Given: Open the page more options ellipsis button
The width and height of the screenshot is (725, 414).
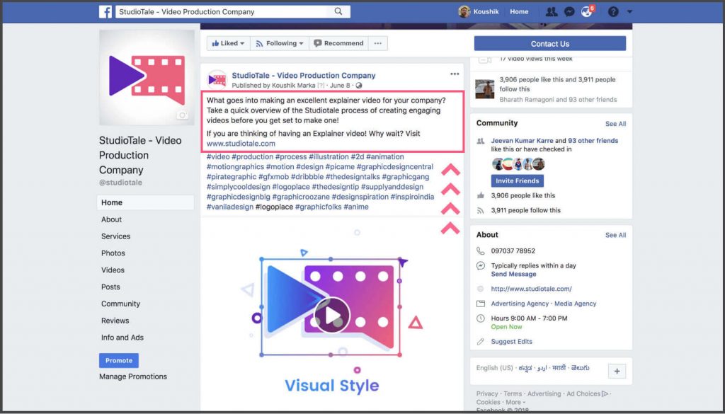Looking at the screenshot, I should tap(378, 43).
